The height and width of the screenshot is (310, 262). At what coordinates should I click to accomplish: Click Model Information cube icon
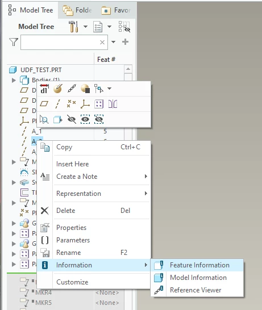coord(159,278)
